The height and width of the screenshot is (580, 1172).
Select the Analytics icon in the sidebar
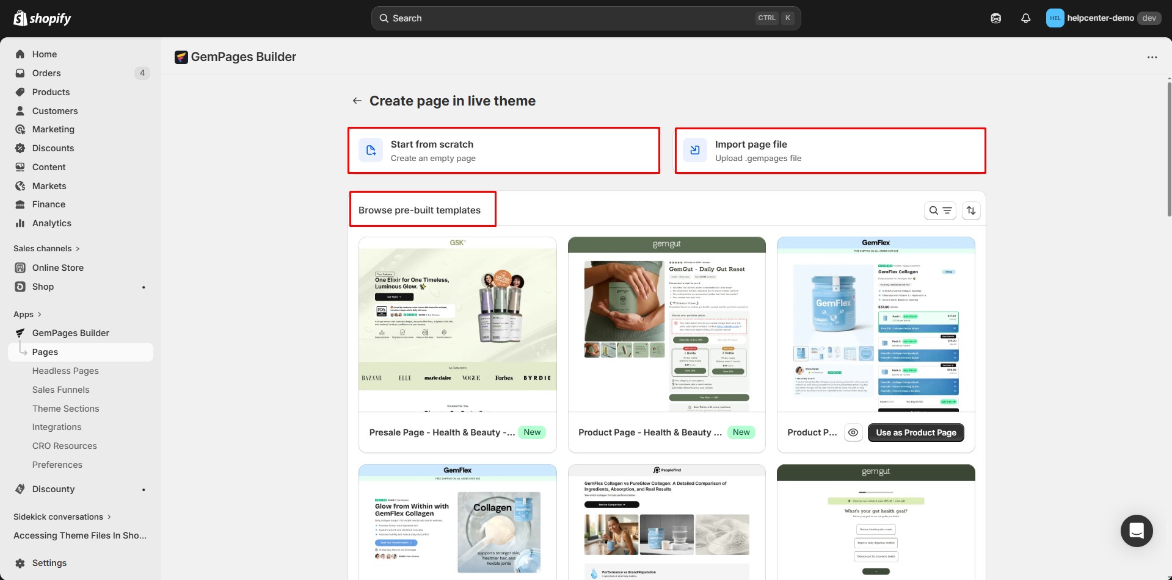pyautogui.click(x=20, y=223)
